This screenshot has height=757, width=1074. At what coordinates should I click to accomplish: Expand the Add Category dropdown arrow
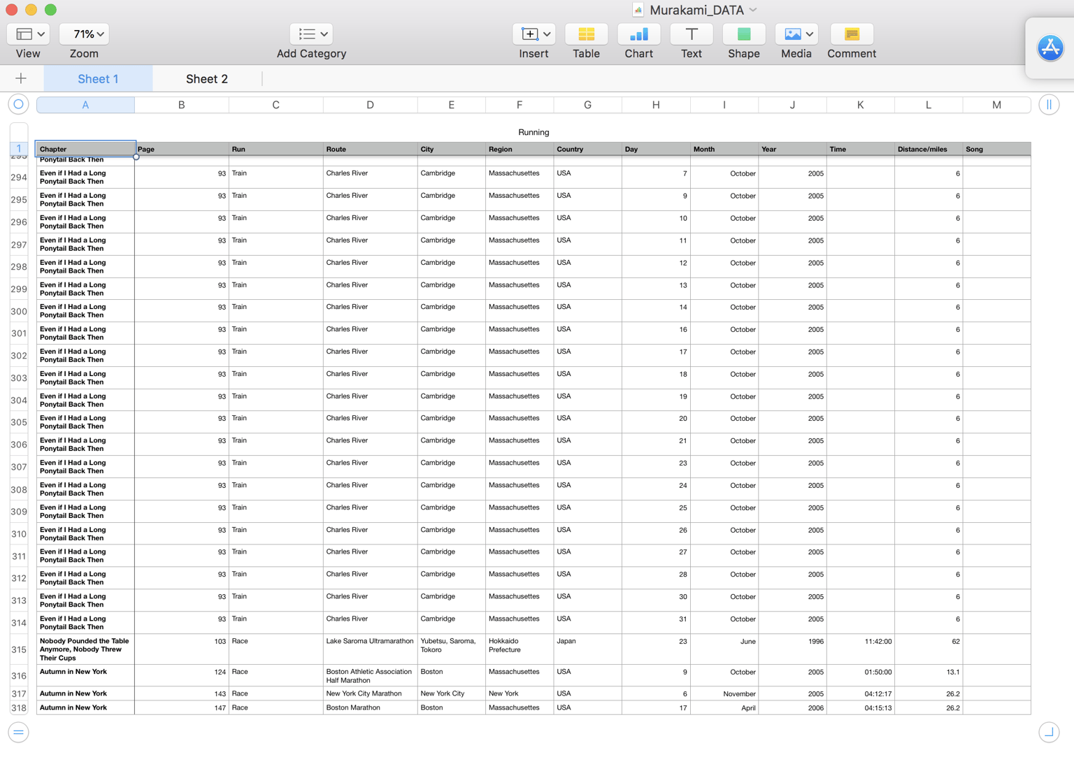[x=324, y=34]
